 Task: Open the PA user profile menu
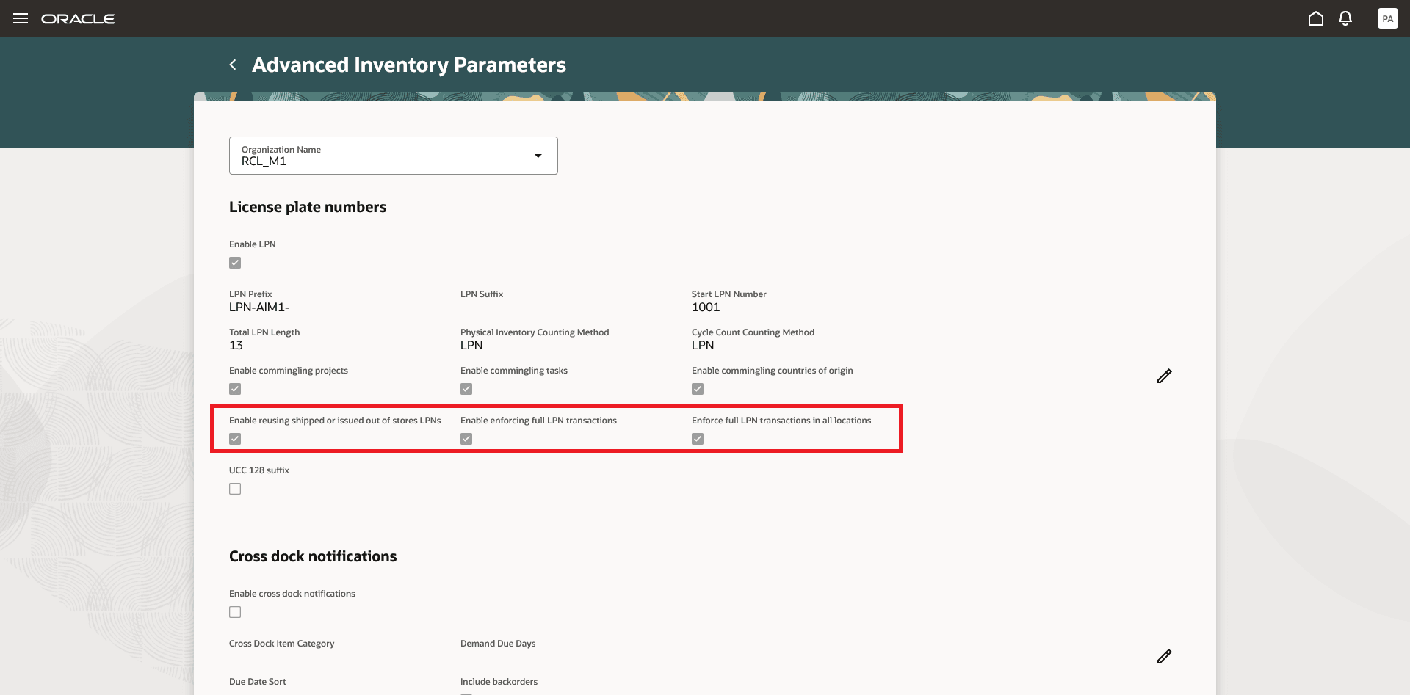click(1388, 19)
